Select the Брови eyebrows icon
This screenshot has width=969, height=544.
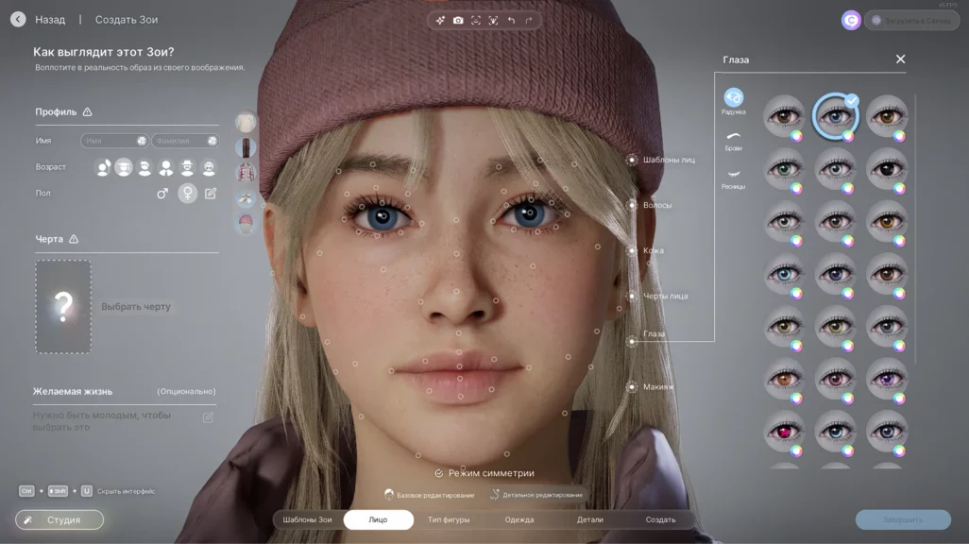(733, 138)
